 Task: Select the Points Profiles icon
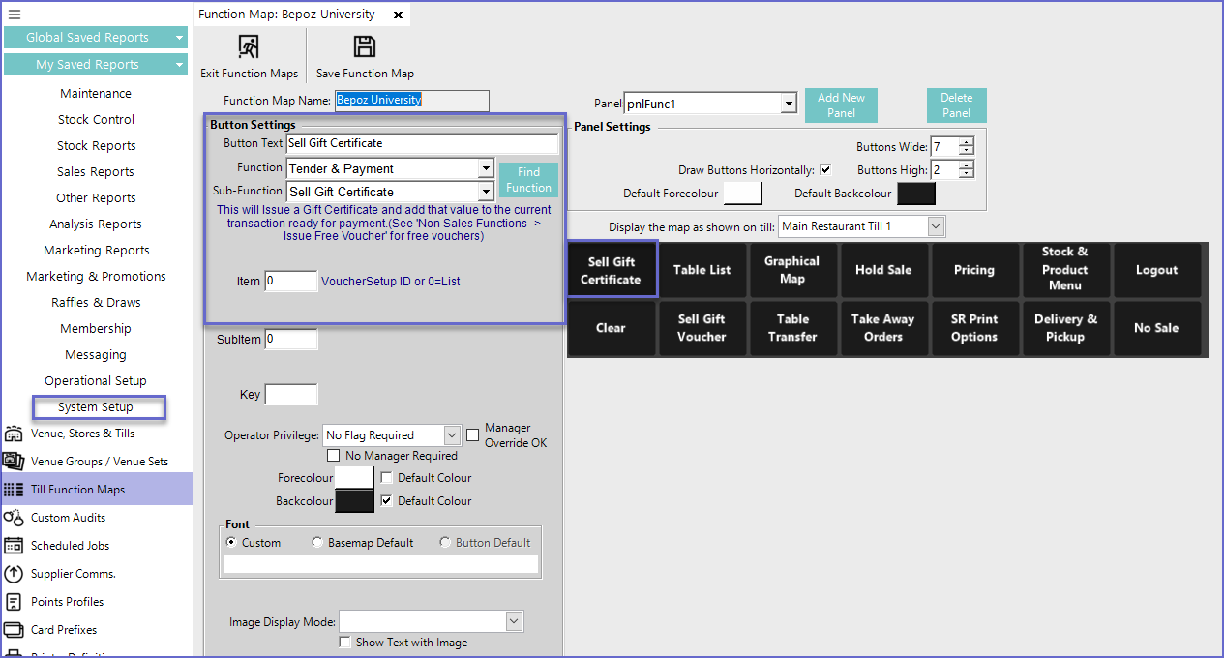coord(14,602)
